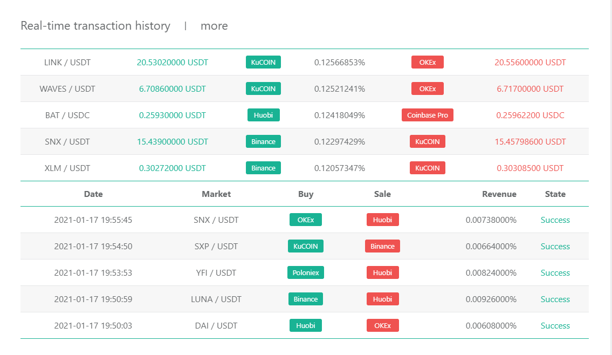This screenshot has width=612, height=355.
Task: Select the 0.30308500 USDT sell price
Action: point(530,168)
